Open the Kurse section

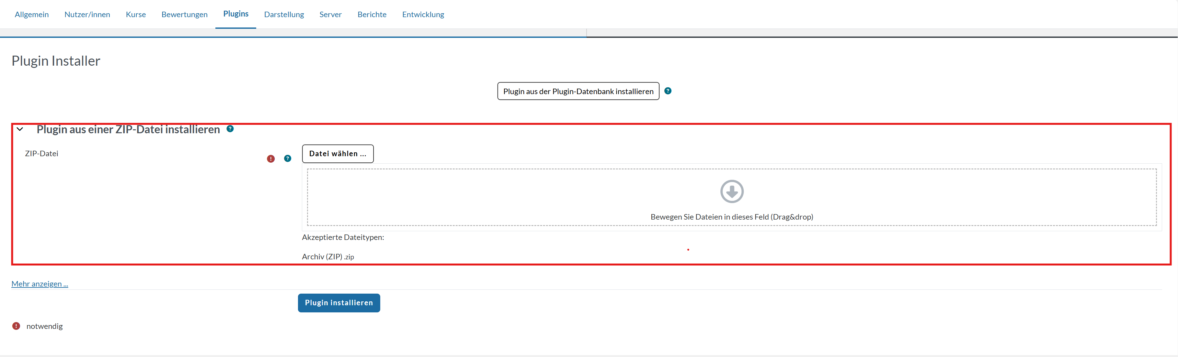(x=135, y=14)
